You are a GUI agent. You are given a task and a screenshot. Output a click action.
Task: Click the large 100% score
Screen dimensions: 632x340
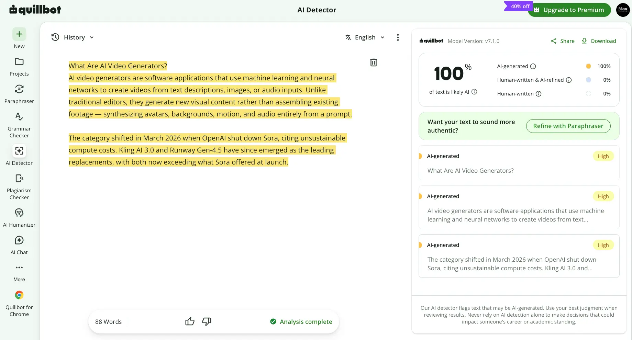click(452, 72)
